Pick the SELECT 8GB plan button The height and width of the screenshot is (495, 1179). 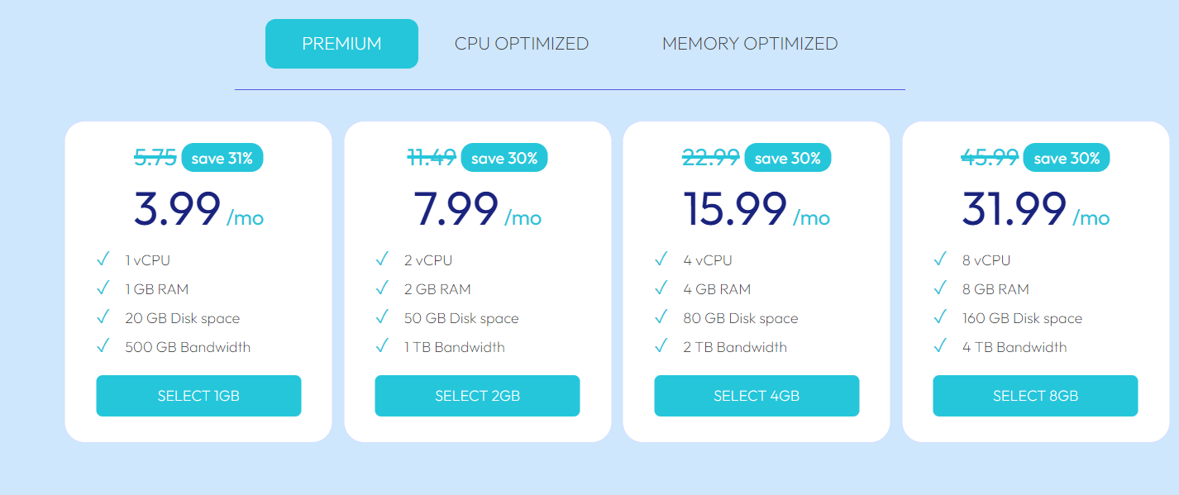click(1035, 396)
